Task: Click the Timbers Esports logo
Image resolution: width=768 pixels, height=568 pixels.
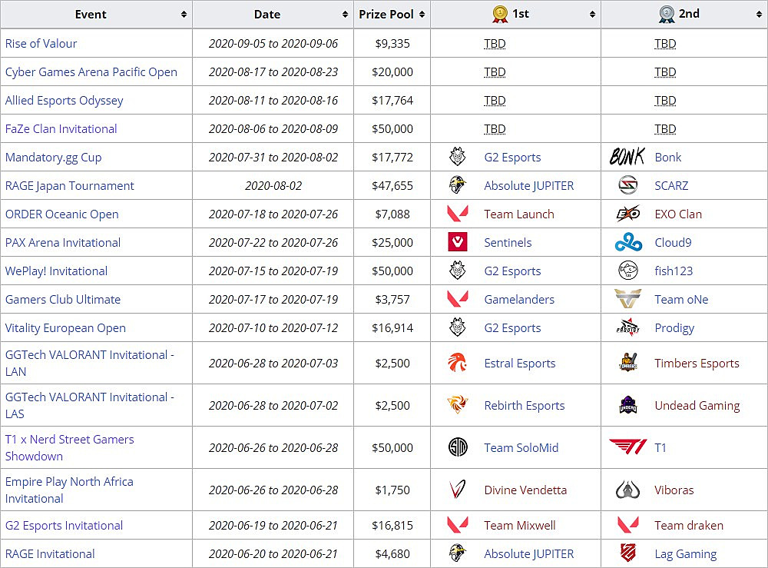Action: (628, 363)
